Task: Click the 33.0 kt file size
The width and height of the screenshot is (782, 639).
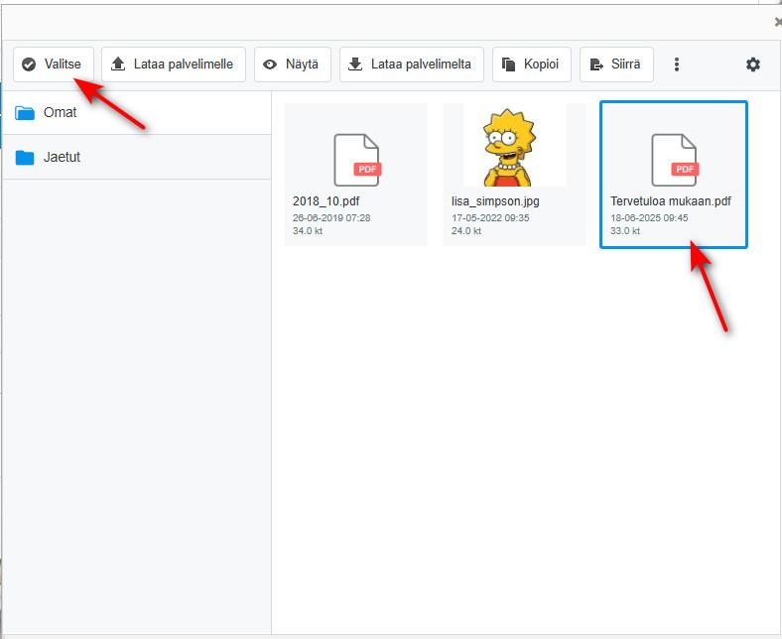Action: click(x=625, y=231)
